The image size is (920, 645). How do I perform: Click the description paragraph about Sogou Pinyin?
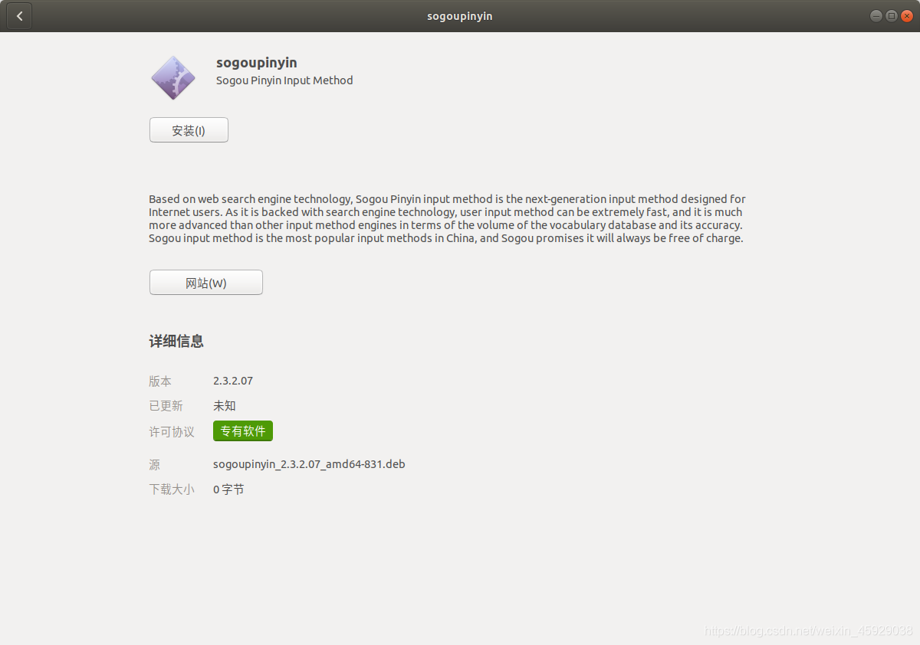(447, 218)
